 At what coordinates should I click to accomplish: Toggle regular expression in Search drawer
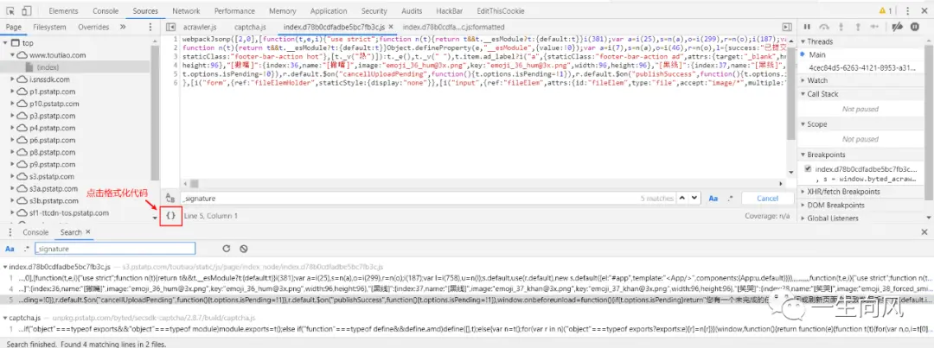(27, 249)
